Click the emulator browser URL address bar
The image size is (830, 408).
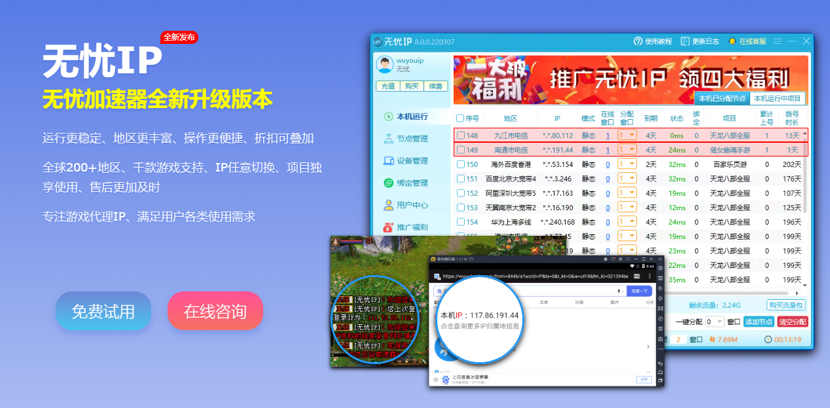point(537,276)
